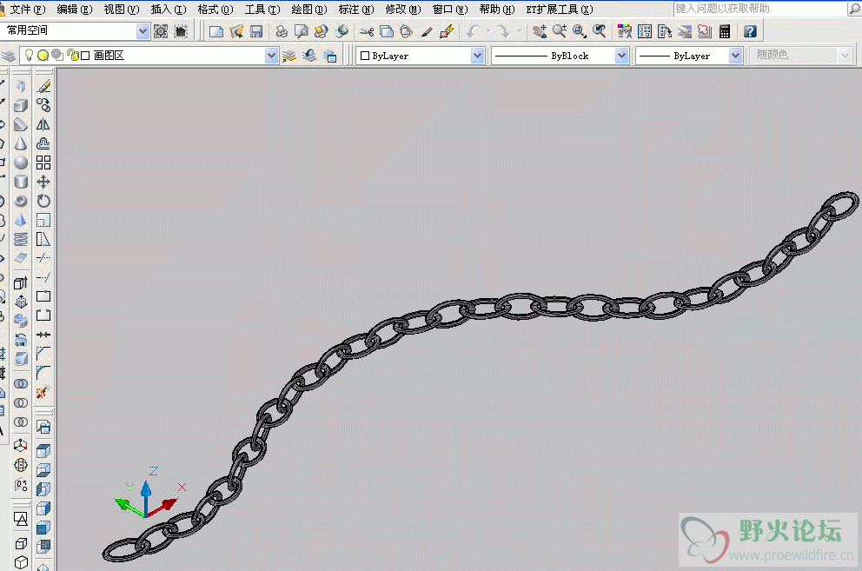
Task: Open the Tool Palettes icon
Action: pyautogui.click(x=665, y=31)
